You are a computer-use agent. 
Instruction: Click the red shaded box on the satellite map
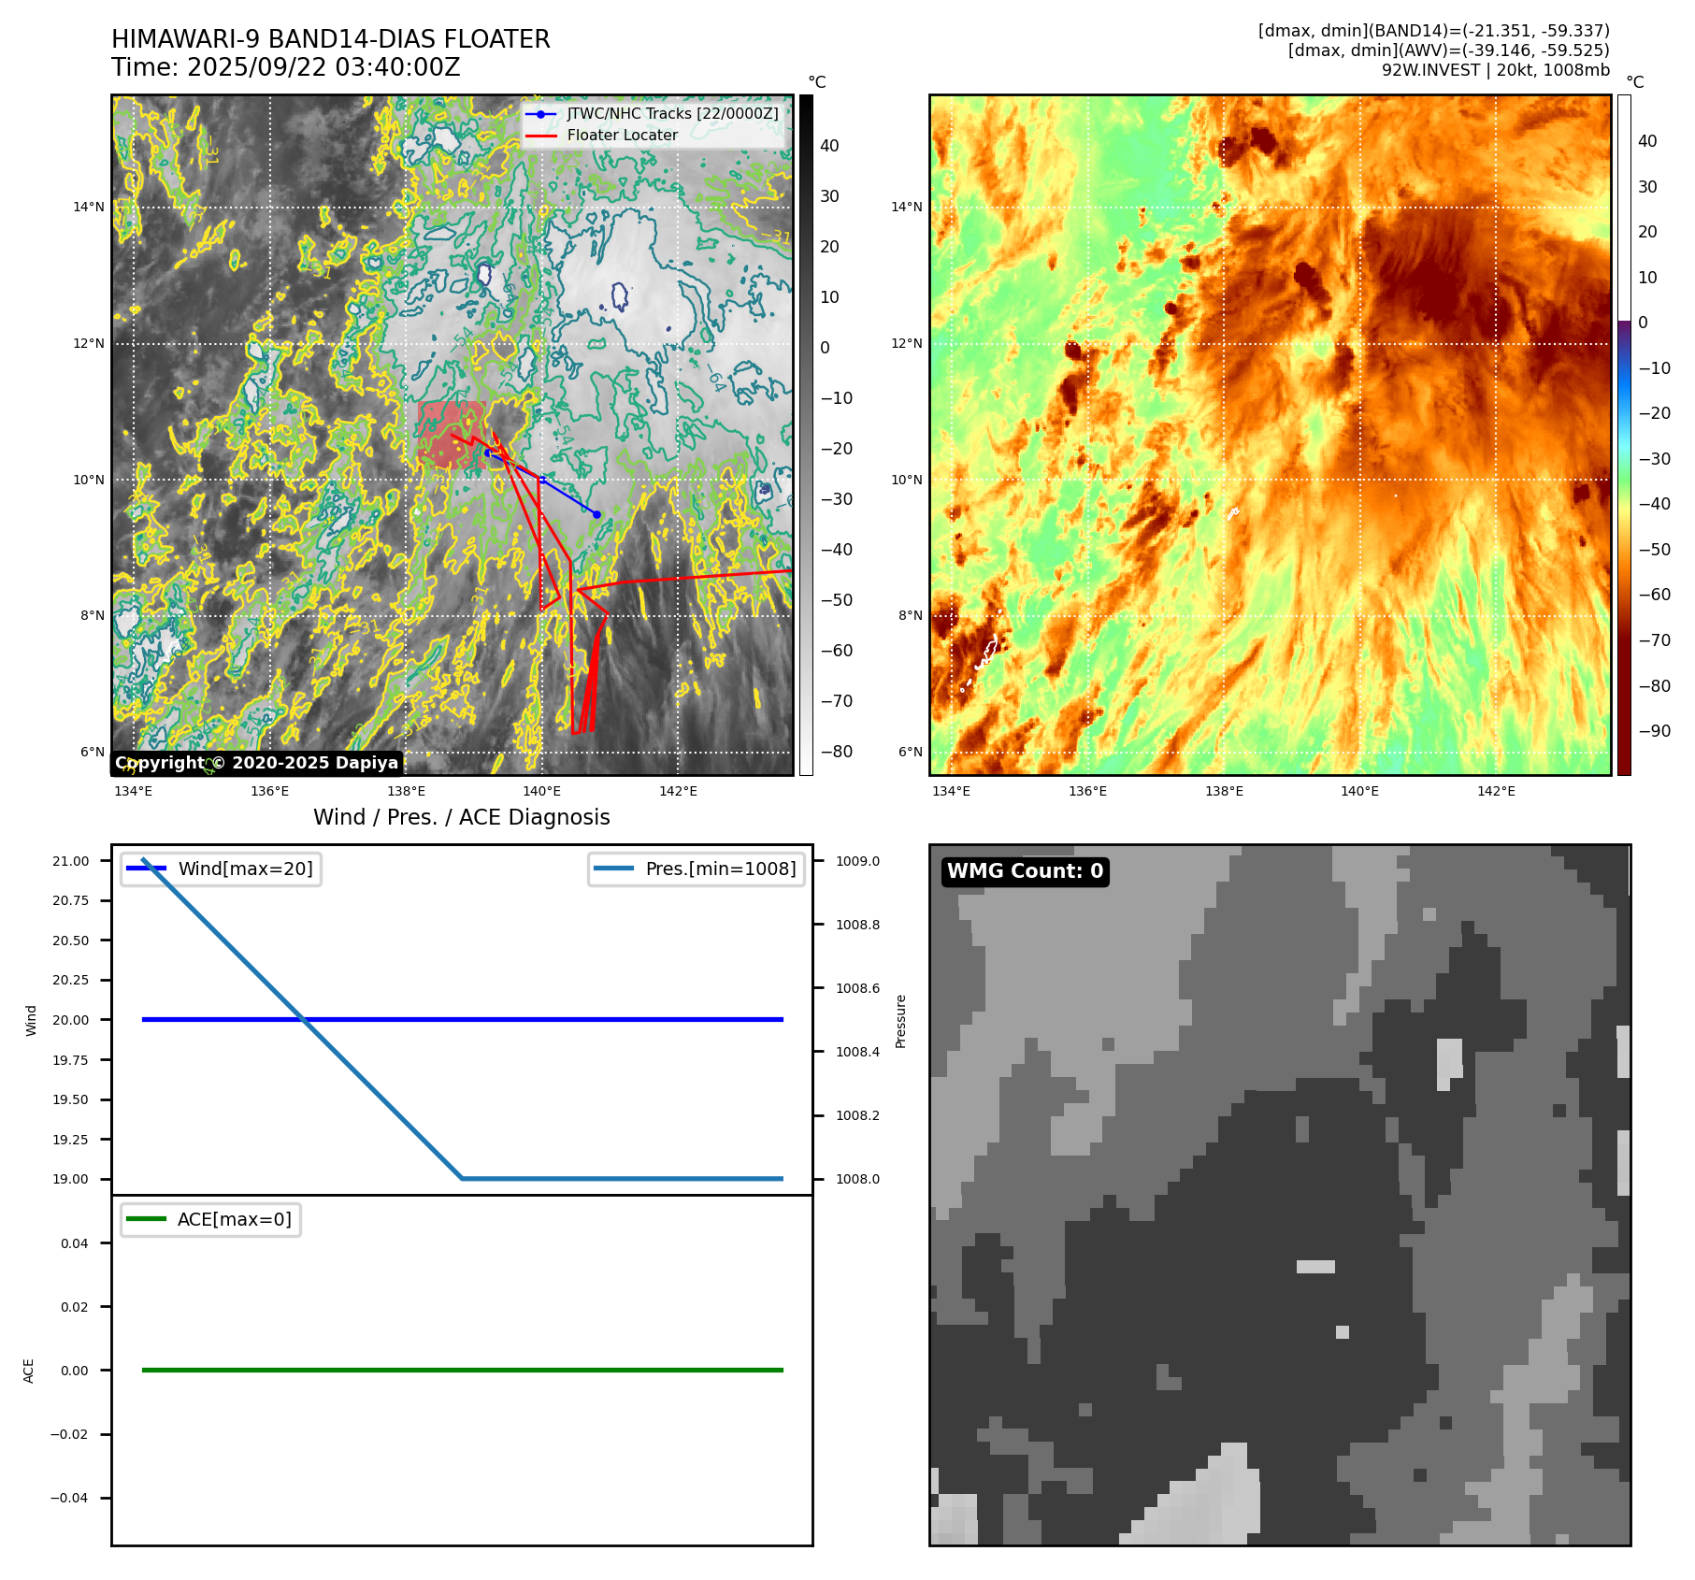452,435
